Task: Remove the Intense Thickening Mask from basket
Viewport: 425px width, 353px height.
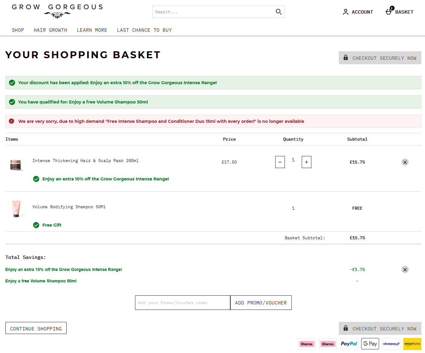Action: tap(405, 162)
